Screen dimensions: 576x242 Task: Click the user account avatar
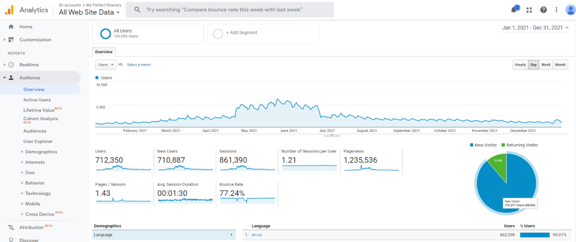(x=570, y=10)
